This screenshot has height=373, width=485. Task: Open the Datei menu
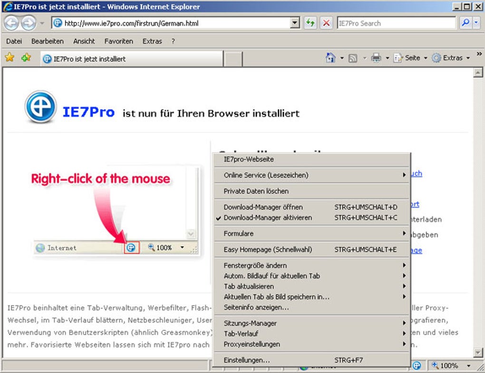pyautogui.click(x=14, y=41)
